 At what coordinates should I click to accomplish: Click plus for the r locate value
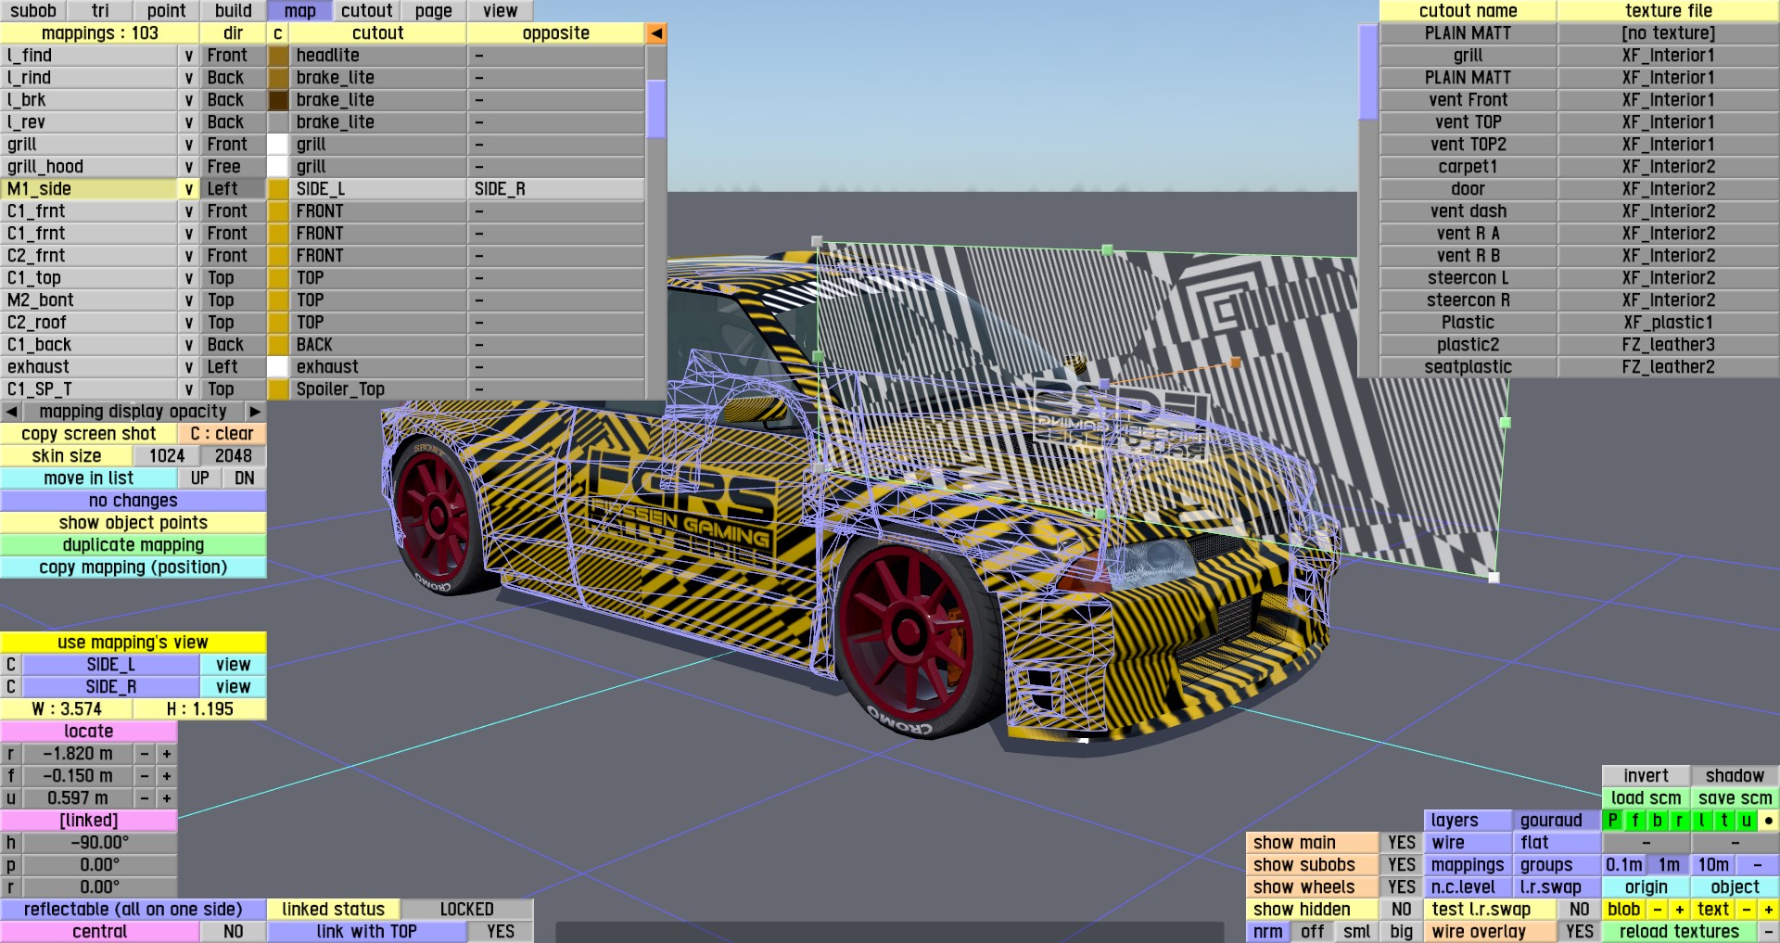point(167,754)
